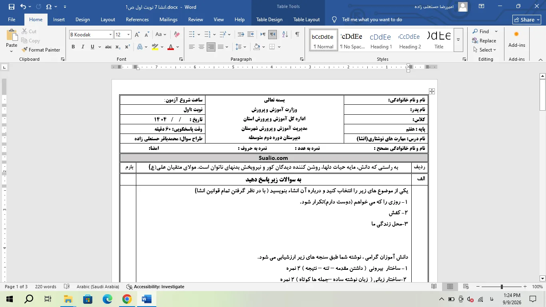Open Google Chrome from the taskbar
This screenshot has height=307, width=546.
[127, 299]
